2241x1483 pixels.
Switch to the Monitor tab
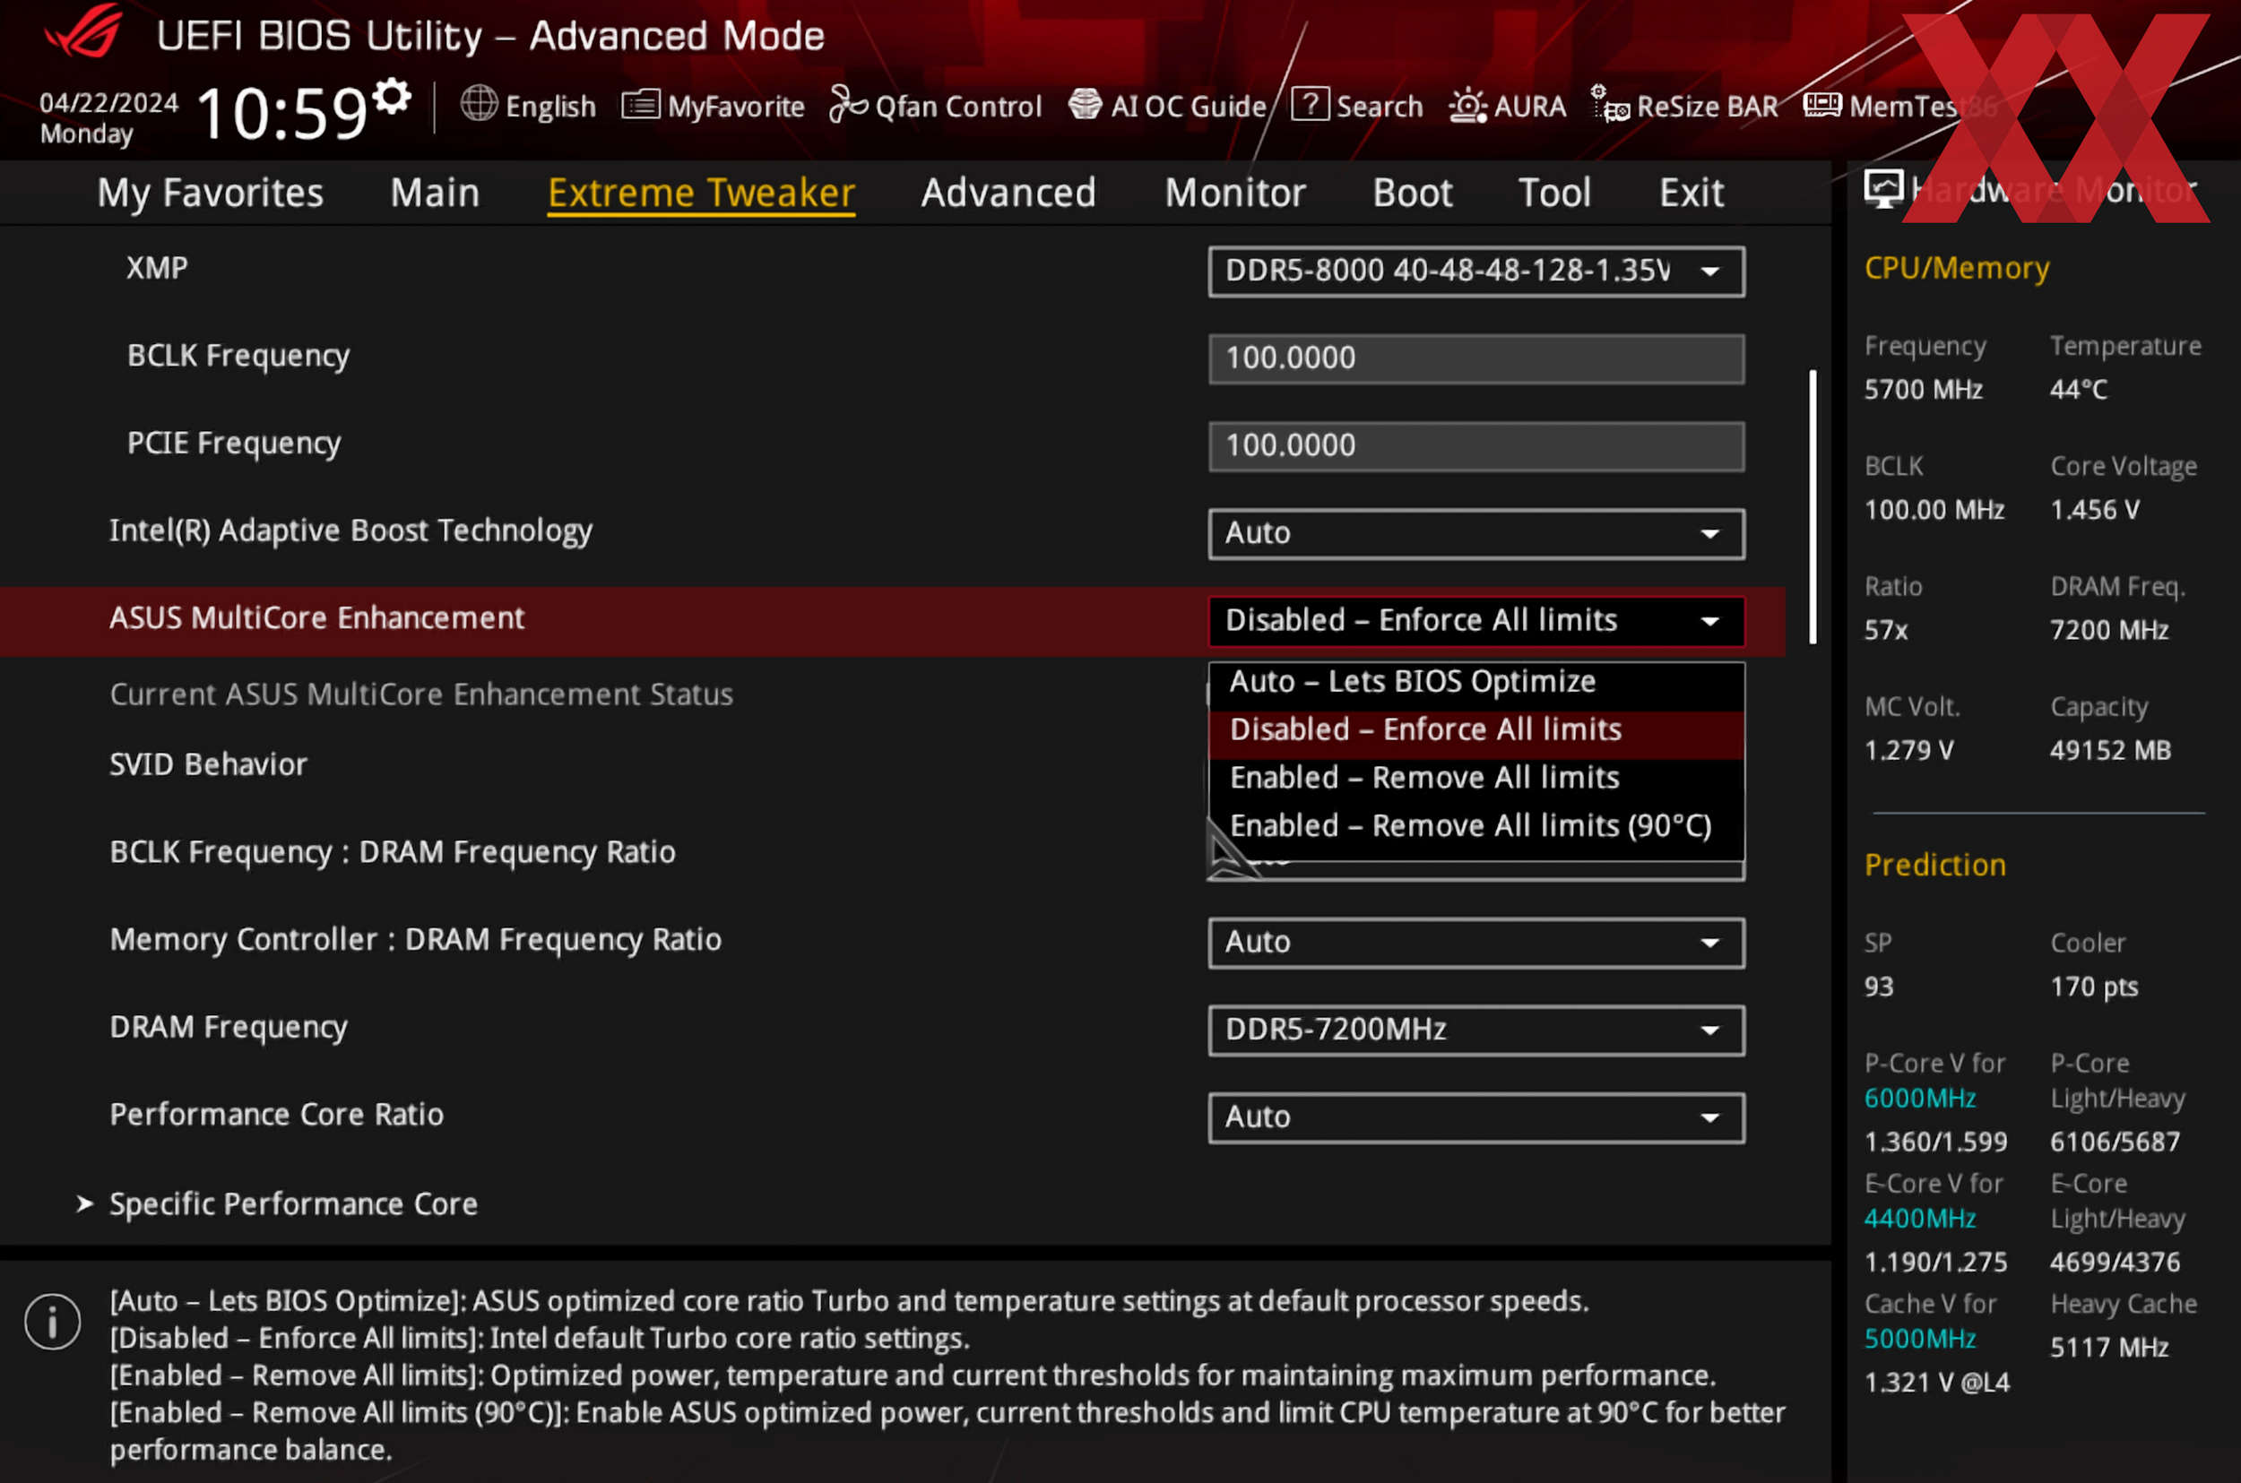tap(1234, 194)
